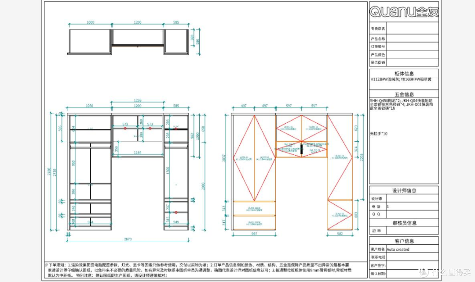Viewport: 475px width, 282px height.
Task: Click the 1238 dimension above front elevation
Action: pos(138,100)
